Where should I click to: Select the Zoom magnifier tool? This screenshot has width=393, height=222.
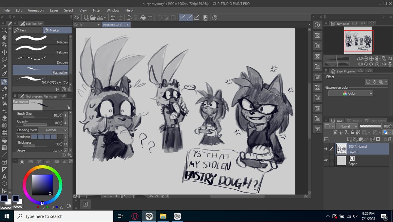[x=4, y=30]
